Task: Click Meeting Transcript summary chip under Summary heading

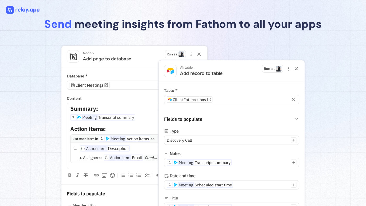Action: coord(103,117)
